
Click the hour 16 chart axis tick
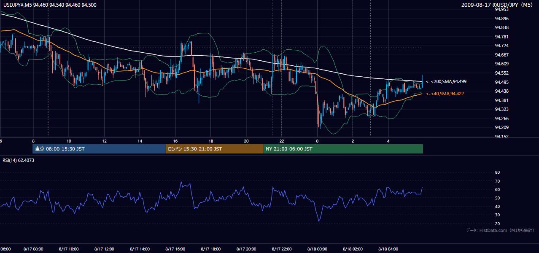point(175,141)
